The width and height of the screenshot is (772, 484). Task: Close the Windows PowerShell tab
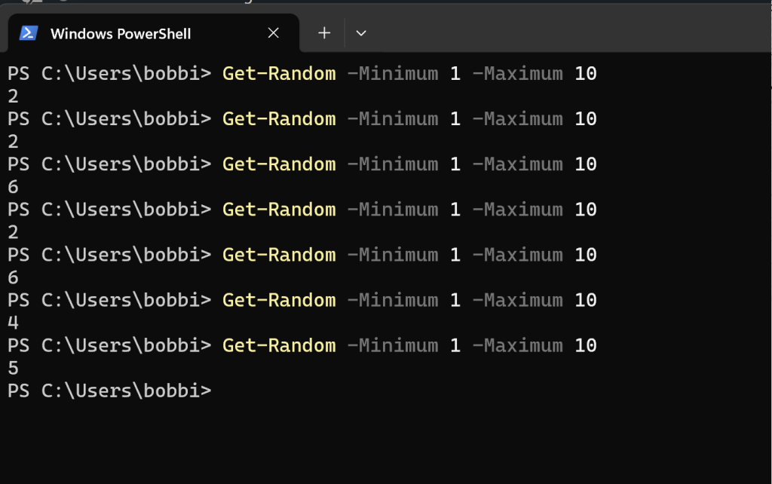pyautogui.click(x=272, y=32)
